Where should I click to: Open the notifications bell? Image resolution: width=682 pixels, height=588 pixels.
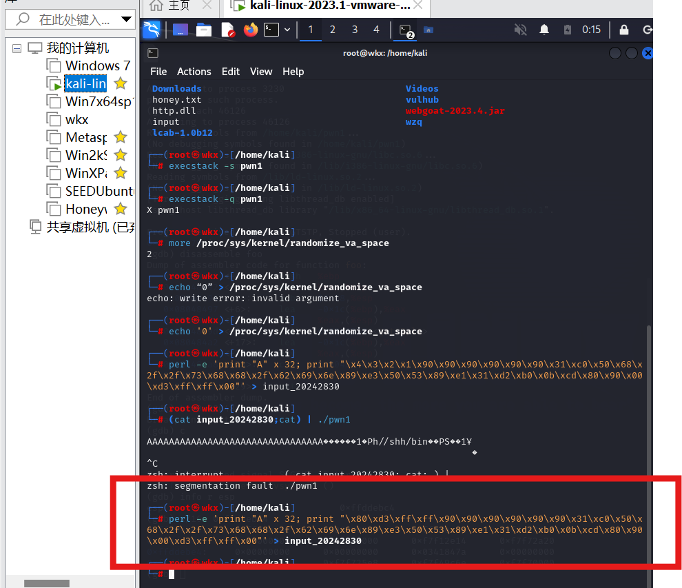pos(544,30)
